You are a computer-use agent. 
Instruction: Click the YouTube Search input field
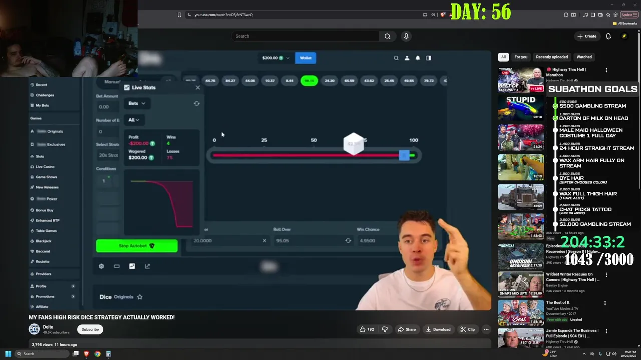coord(304,36)
